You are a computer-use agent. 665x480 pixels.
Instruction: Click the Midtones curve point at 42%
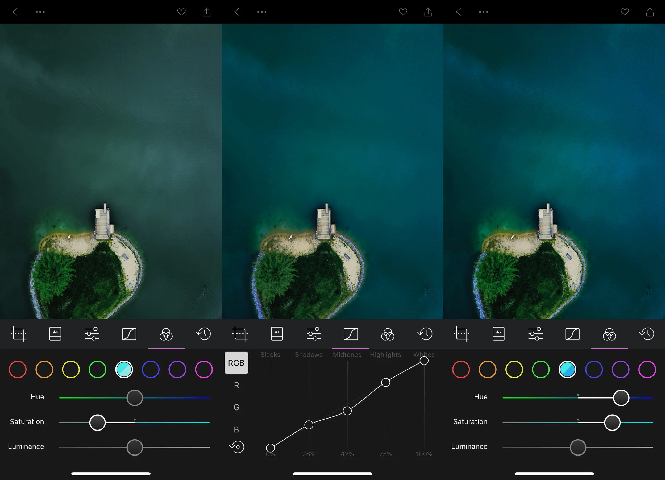[347, 411]
